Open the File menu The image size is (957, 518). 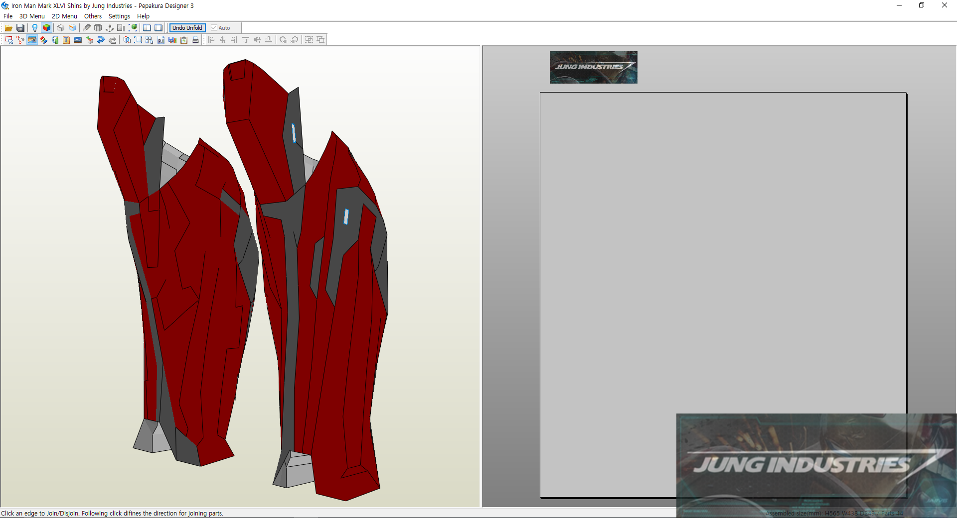tap(8, 16)
